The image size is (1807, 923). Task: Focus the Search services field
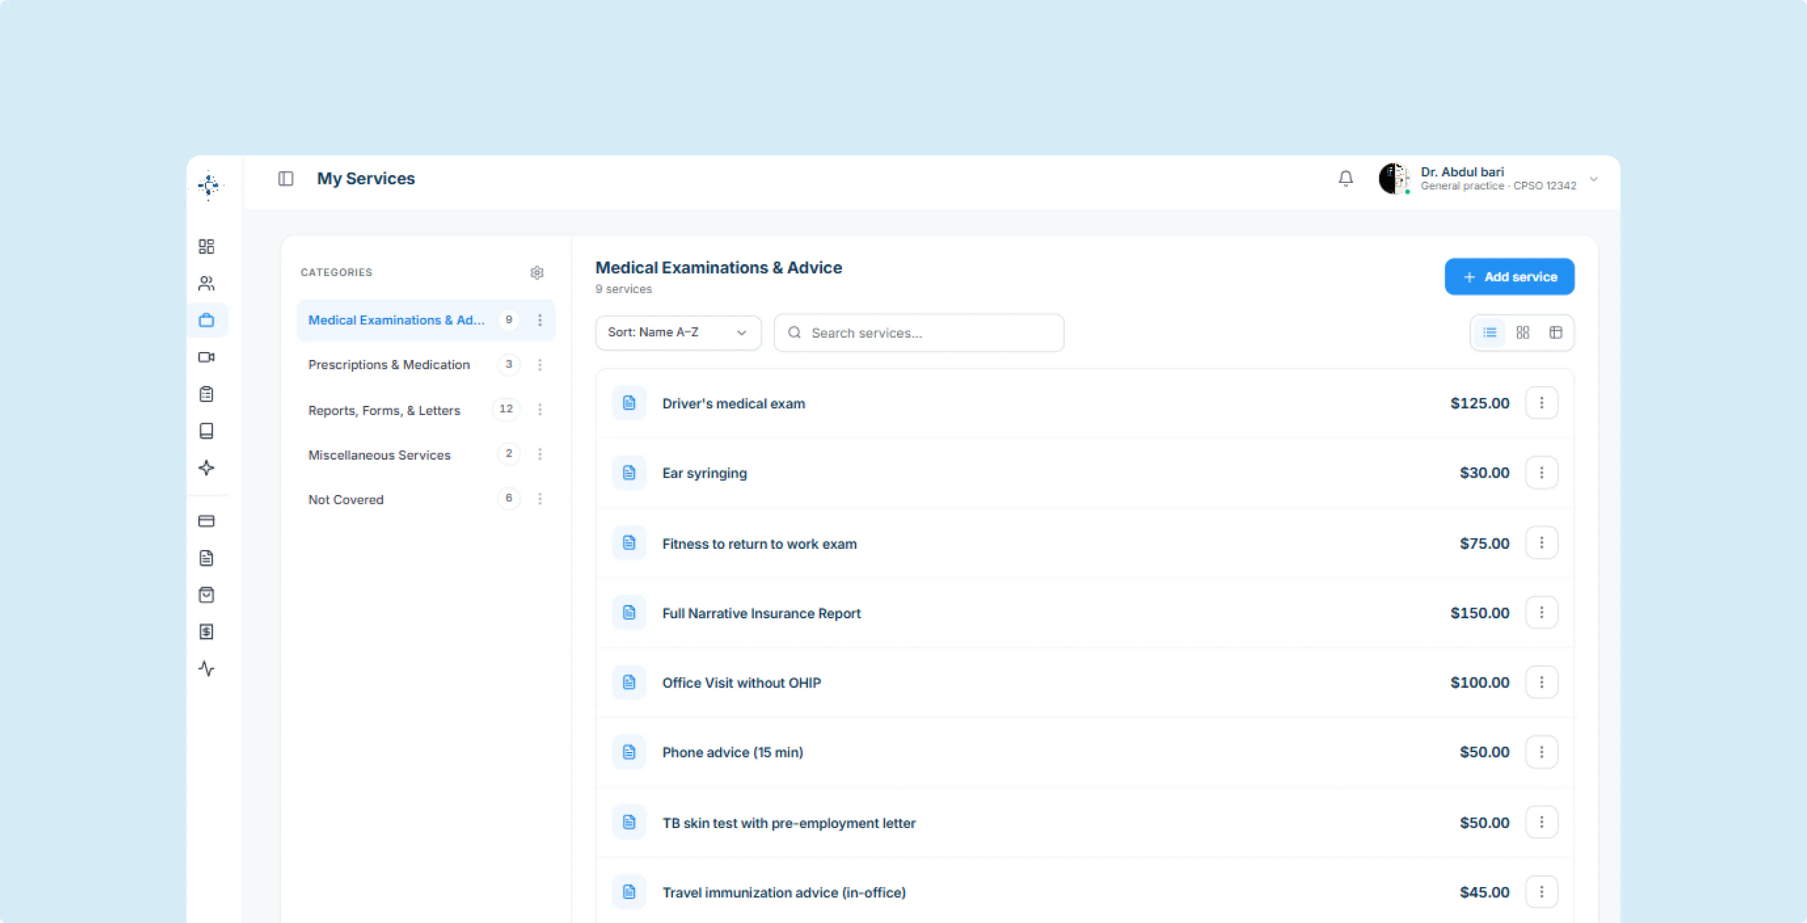pos(918,333)
